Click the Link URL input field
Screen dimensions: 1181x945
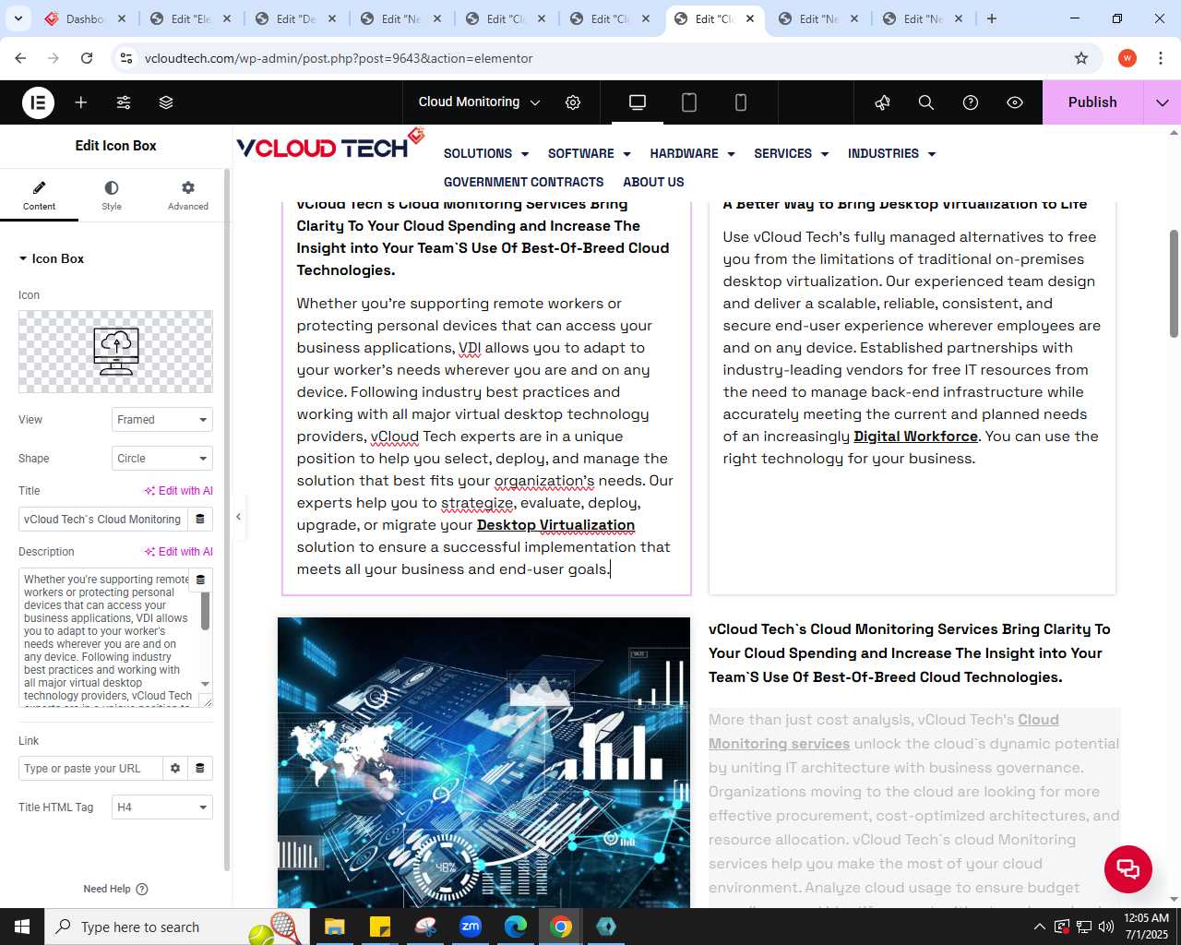pyautogui.click(x=90, y=769)
